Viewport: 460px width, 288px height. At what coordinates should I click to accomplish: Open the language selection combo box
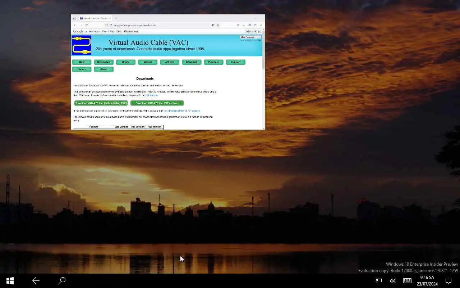tap(250, 37)
